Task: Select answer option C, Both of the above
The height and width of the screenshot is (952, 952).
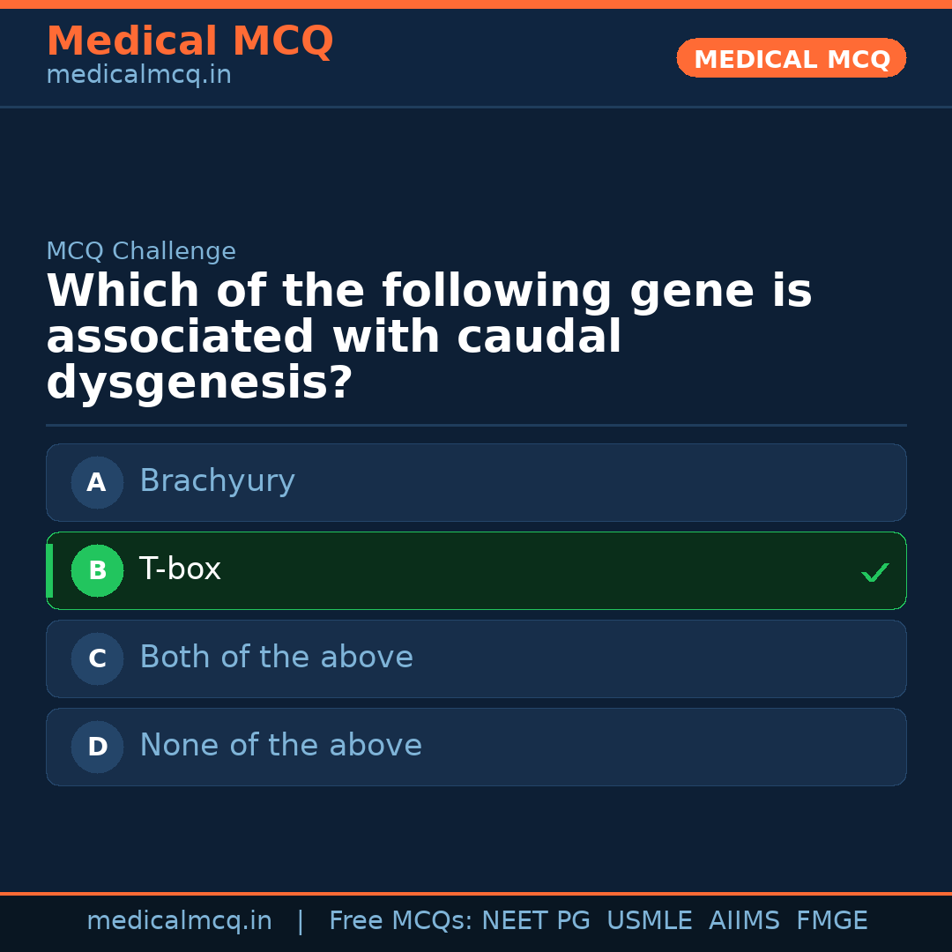Action: 476,658
